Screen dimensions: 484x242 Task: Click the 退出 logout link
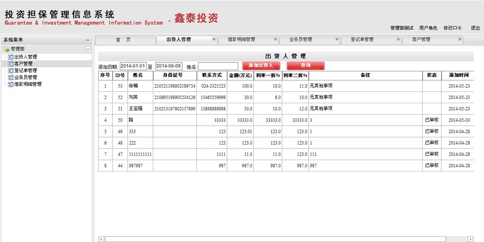(x=475, y=28)
